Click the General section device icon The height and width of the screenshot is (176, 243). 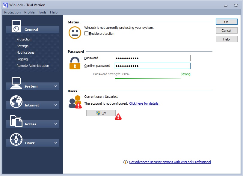[x=16, y=26]
